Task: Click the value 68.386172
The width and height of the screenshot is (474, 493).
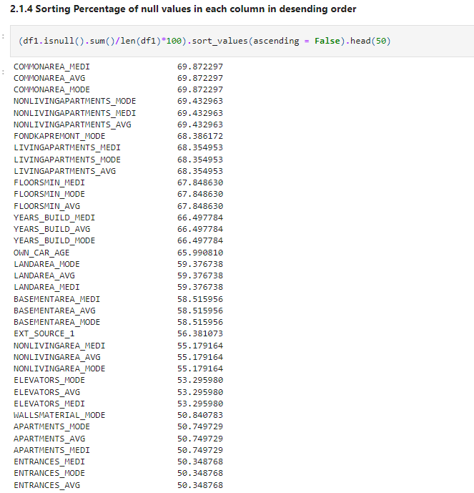Action: [x=200, y=136]
